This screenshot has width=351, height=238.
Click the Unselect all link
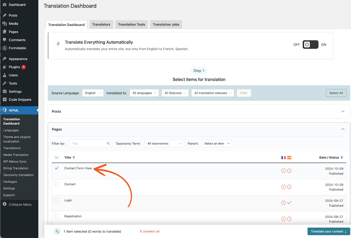coord(150,232)
